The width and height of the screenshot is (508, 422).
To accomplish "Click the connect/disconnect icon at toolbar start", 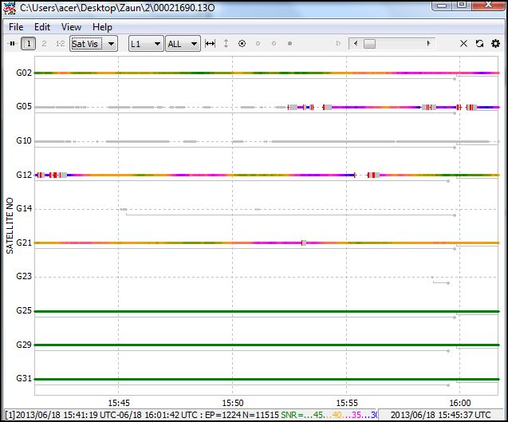I will coord(12,44).
